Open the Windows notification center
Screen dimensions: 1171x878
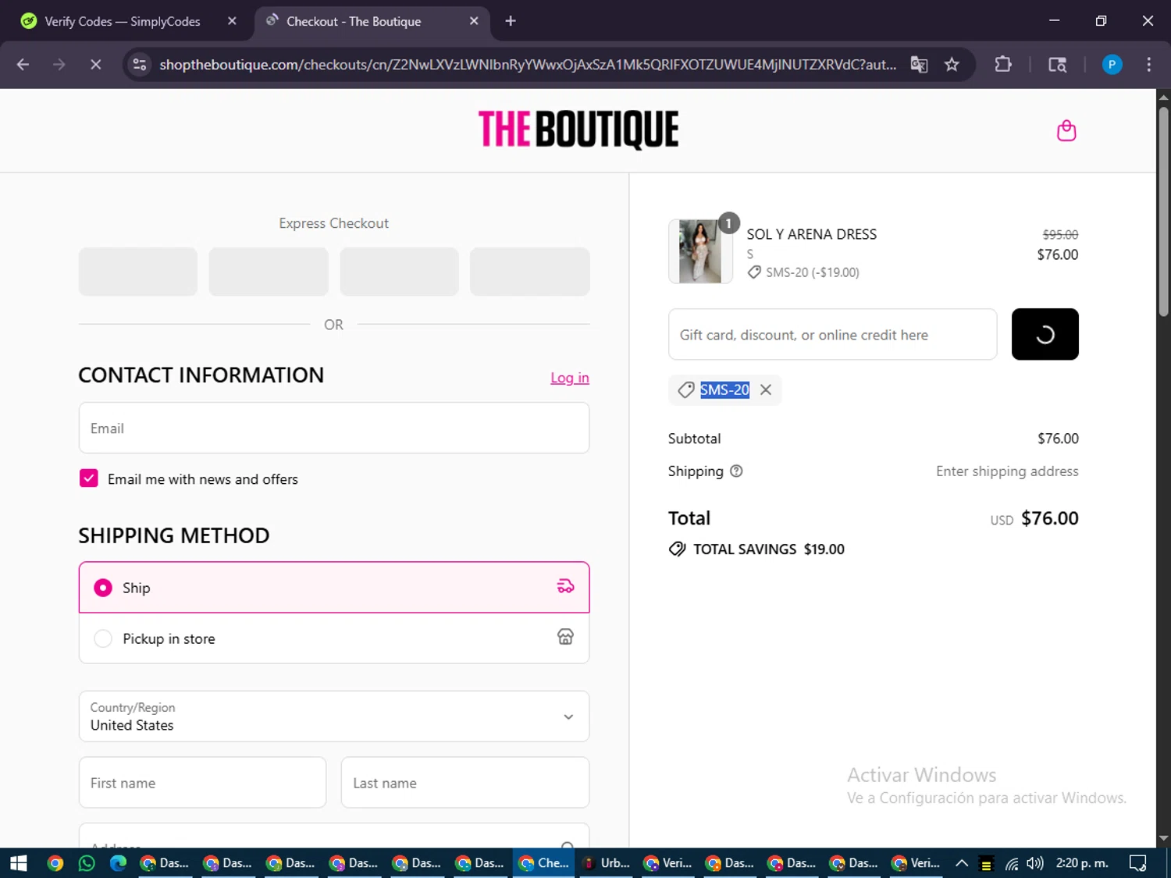pos(1137,863)
